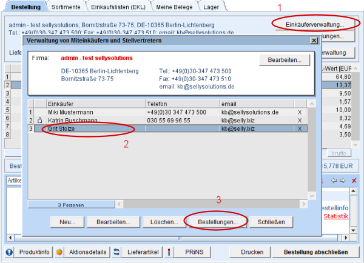Click Bestellung abschließen button
Screen dimensions: 364x263
click(x=315, y=252)
